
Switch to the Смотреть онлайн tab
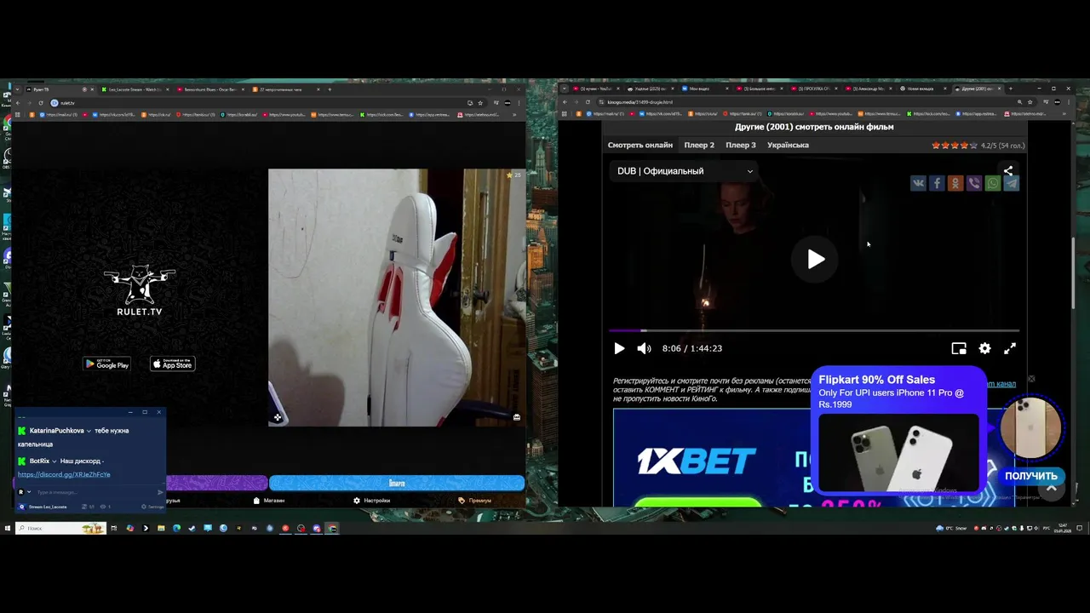(x=640, y=145)
